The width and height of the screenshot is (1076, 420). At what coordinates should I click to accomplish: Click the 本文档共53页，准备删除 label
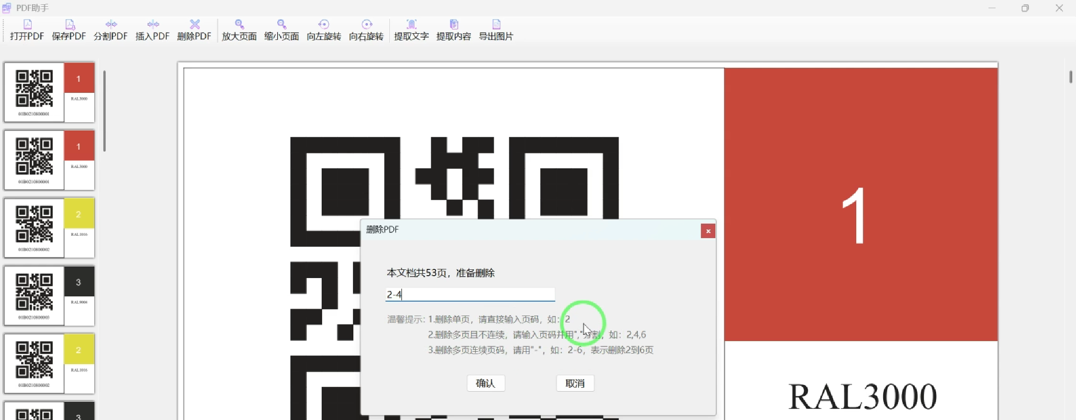[440, 273]
